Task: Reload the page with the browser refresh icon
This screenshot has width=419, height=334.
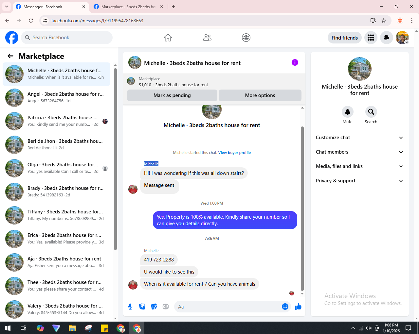Action: (x=31, y=21)
